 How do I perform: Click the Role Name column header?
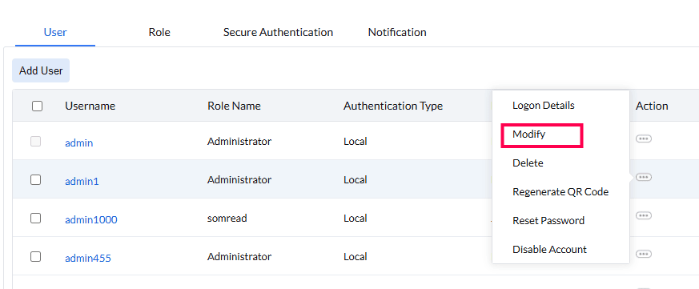234,106
